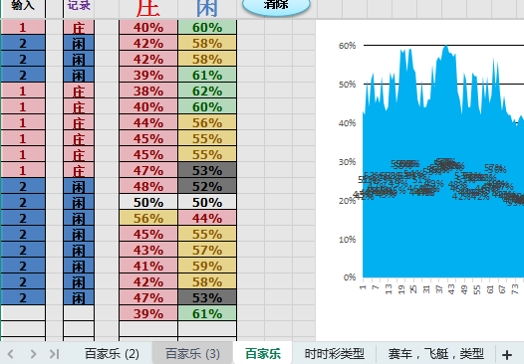Select the chart's 0% axis label
The image size is (524, 364).
[350, 277]
